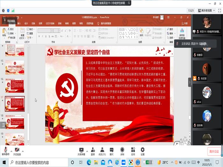
Task: Expand video options arrow beside camera button
Action: (x=23, y=151)
